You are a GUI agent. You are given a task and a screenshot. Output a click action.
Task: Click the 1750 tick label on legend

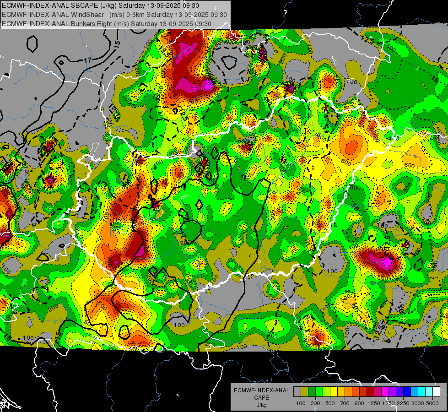[x=389, y=403]
